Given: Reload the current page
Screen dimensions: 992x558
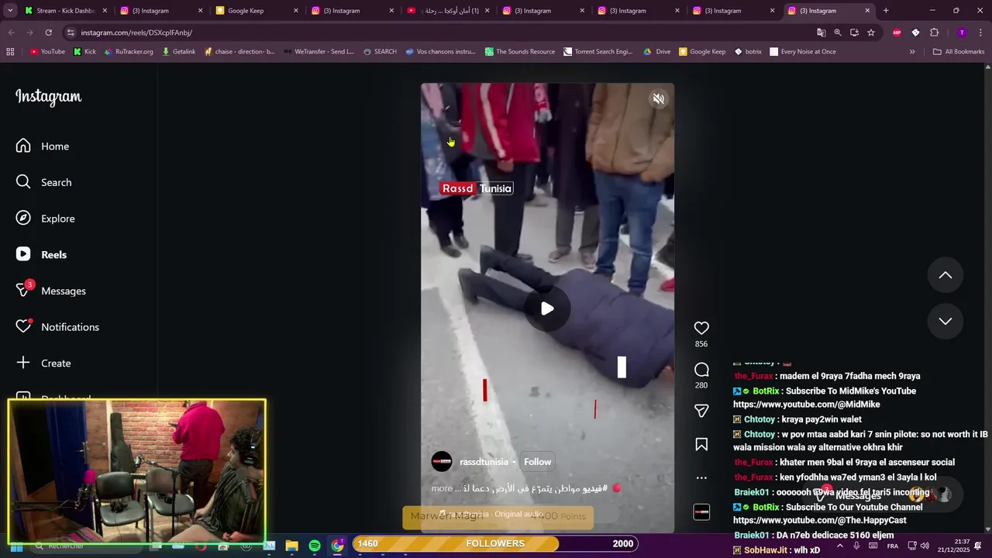Looking at the screenshot, I should click(48, 33).
